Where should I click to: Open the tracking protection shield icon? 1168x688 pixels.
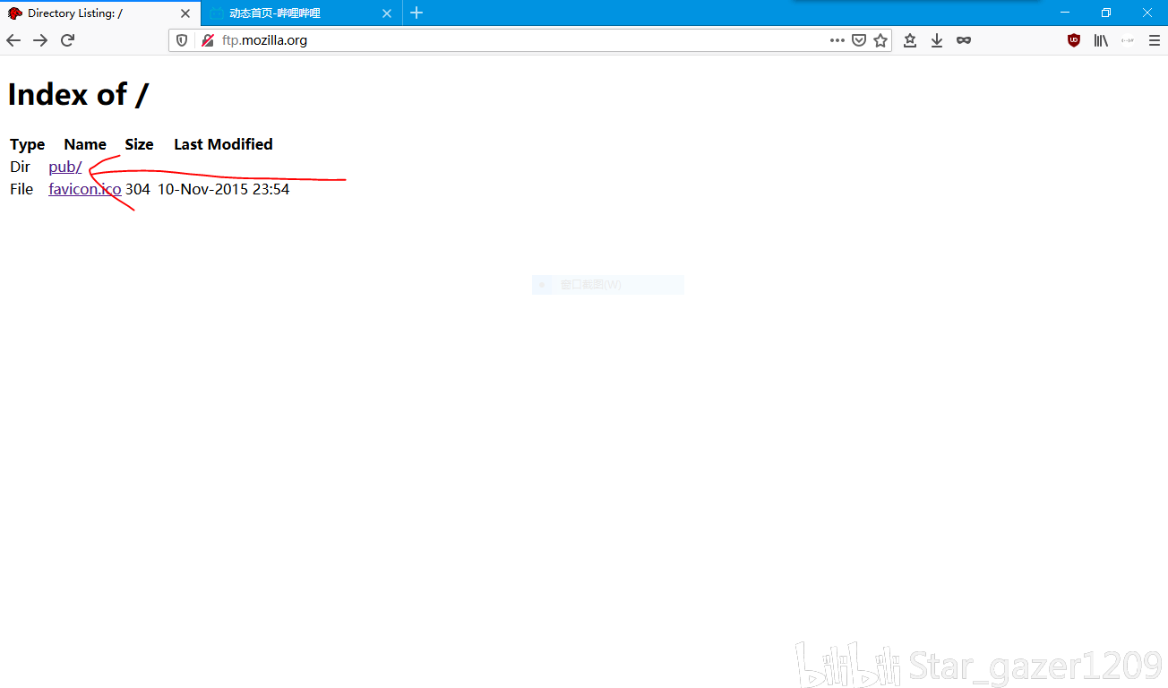182,40
